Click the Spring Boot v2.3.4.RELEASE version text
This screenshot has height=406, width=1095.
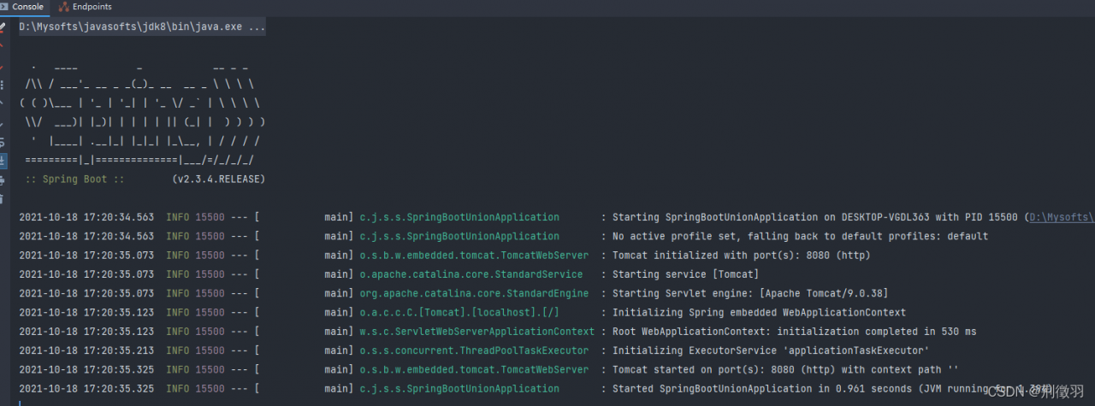click(218, 179)
